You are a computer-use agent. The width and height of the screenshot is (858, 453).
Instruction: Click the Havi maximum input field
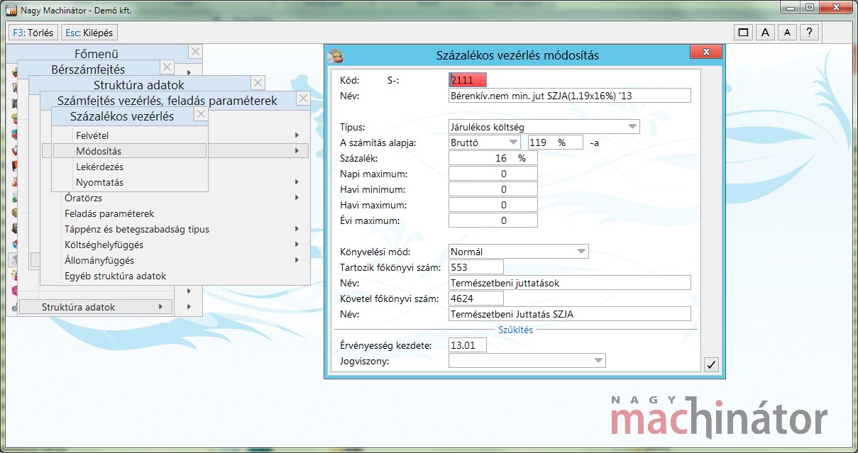point(493,205)
